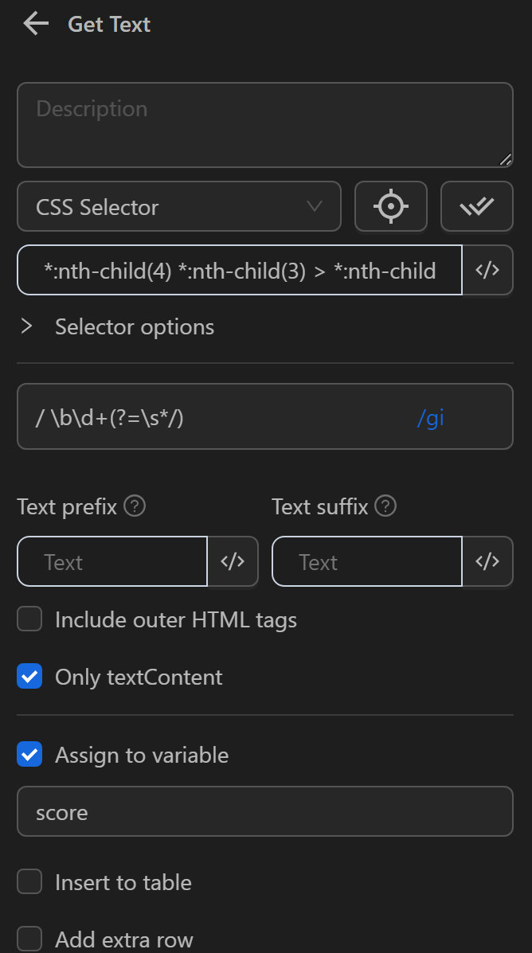Click the double checkmark select-elements icon
The height and width of the screenshot is (953, 532).
[x=477, y=206]
